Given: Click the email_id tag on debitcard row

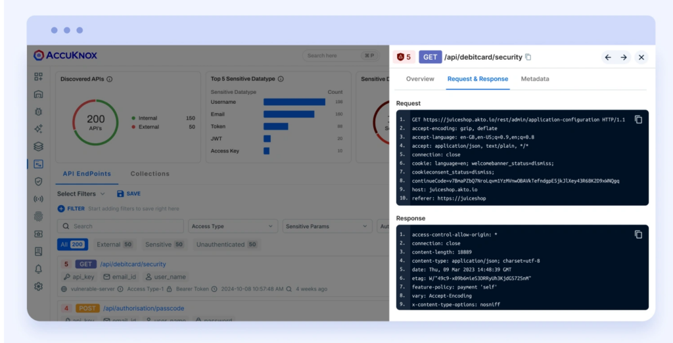Looking at the screenshot, I should point(120,277).
